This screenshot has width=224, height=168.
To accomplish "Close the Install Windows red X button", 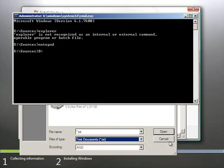I will pos(193,9).
